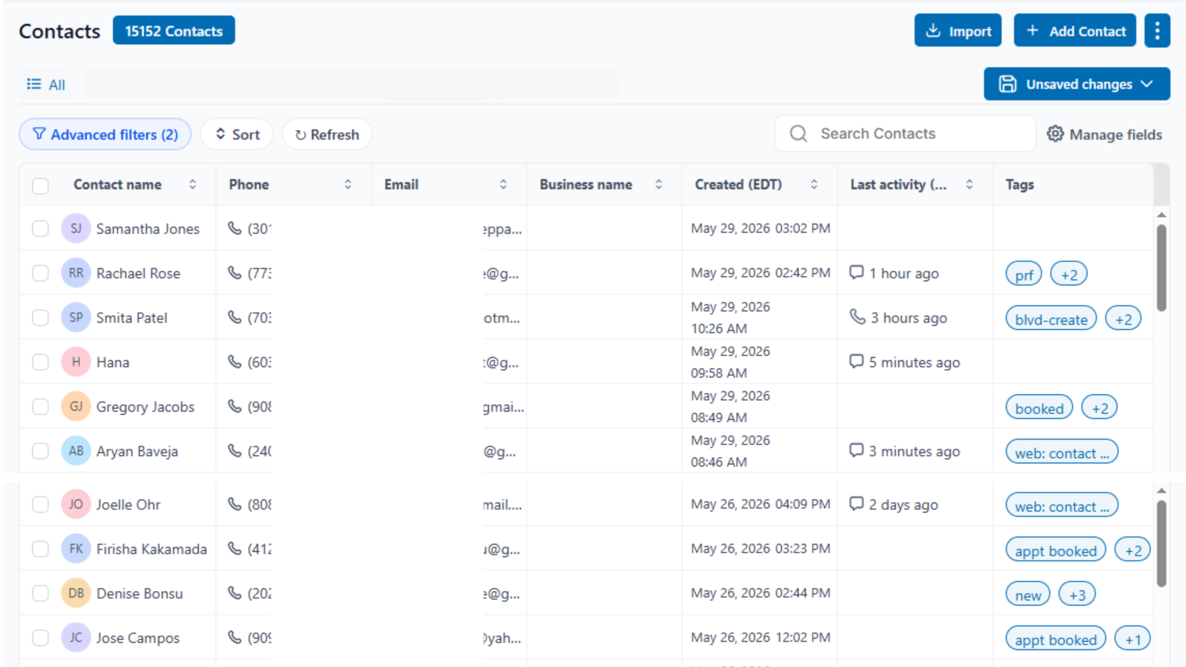This screenshot has width=1186, height=667.
Task: Click message icon beside 1 hour ago
Action: pyautogui.click(x=857, y=272)
